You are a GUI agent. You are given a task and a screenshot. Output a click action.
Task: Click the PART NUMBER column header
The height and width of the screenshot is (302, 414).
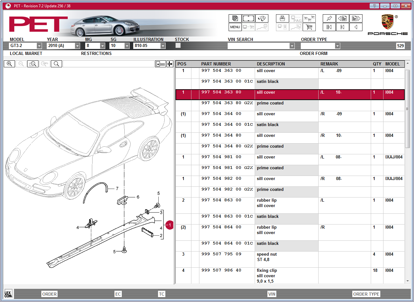click(x=216, y=64)
